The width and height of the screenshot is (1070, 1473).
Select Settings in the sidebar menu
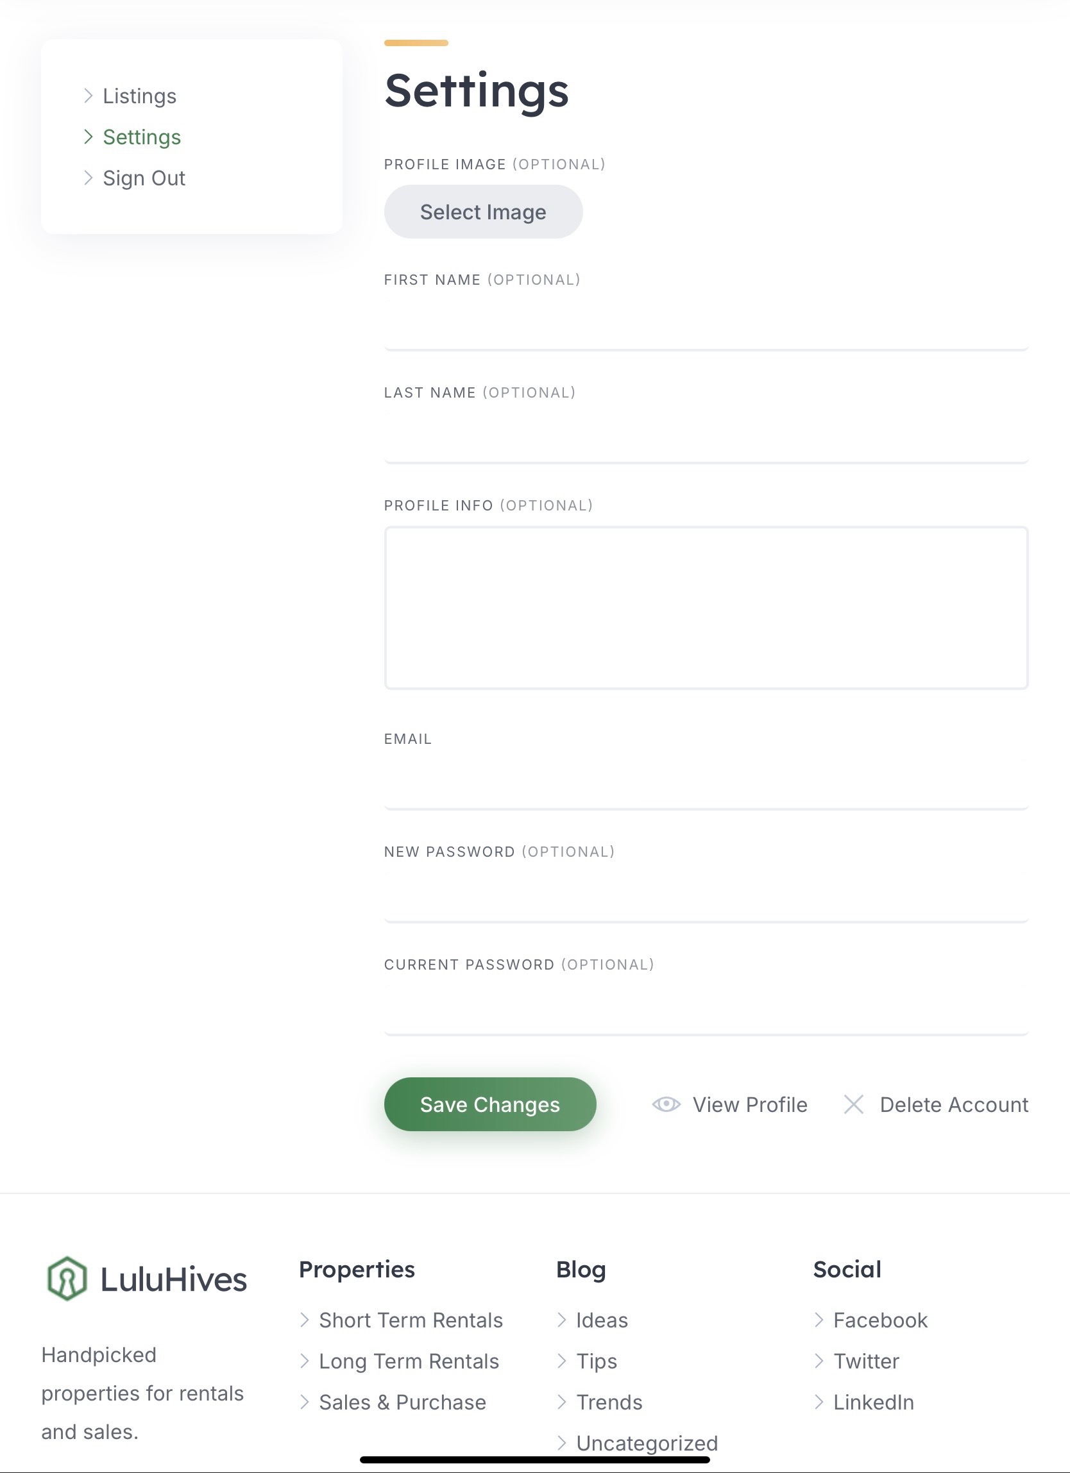142,137
